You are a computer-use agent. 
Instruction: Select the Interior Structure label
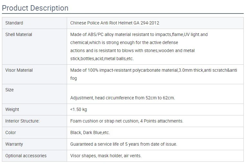coord(22,121)
